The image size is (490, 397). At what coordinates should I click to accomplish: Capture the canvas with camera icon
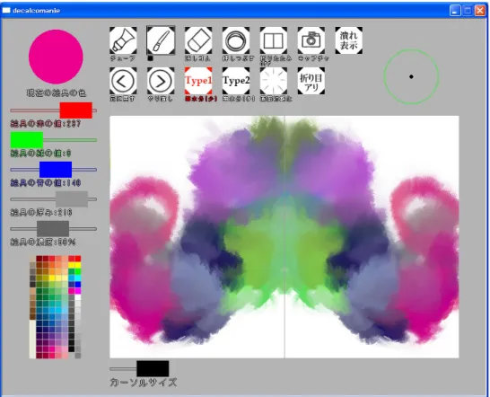(311, 40)
